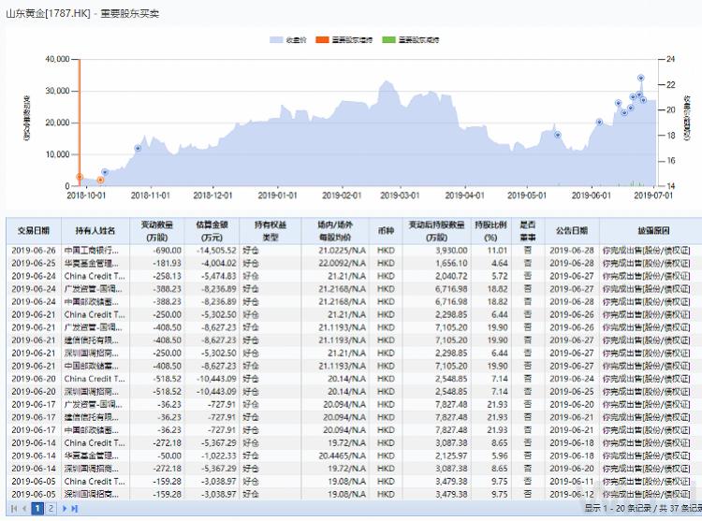Viewport: 702px width, 521px height.
Task: Toggle the orange shareholder legend swatch
Action: coord(322,40)
